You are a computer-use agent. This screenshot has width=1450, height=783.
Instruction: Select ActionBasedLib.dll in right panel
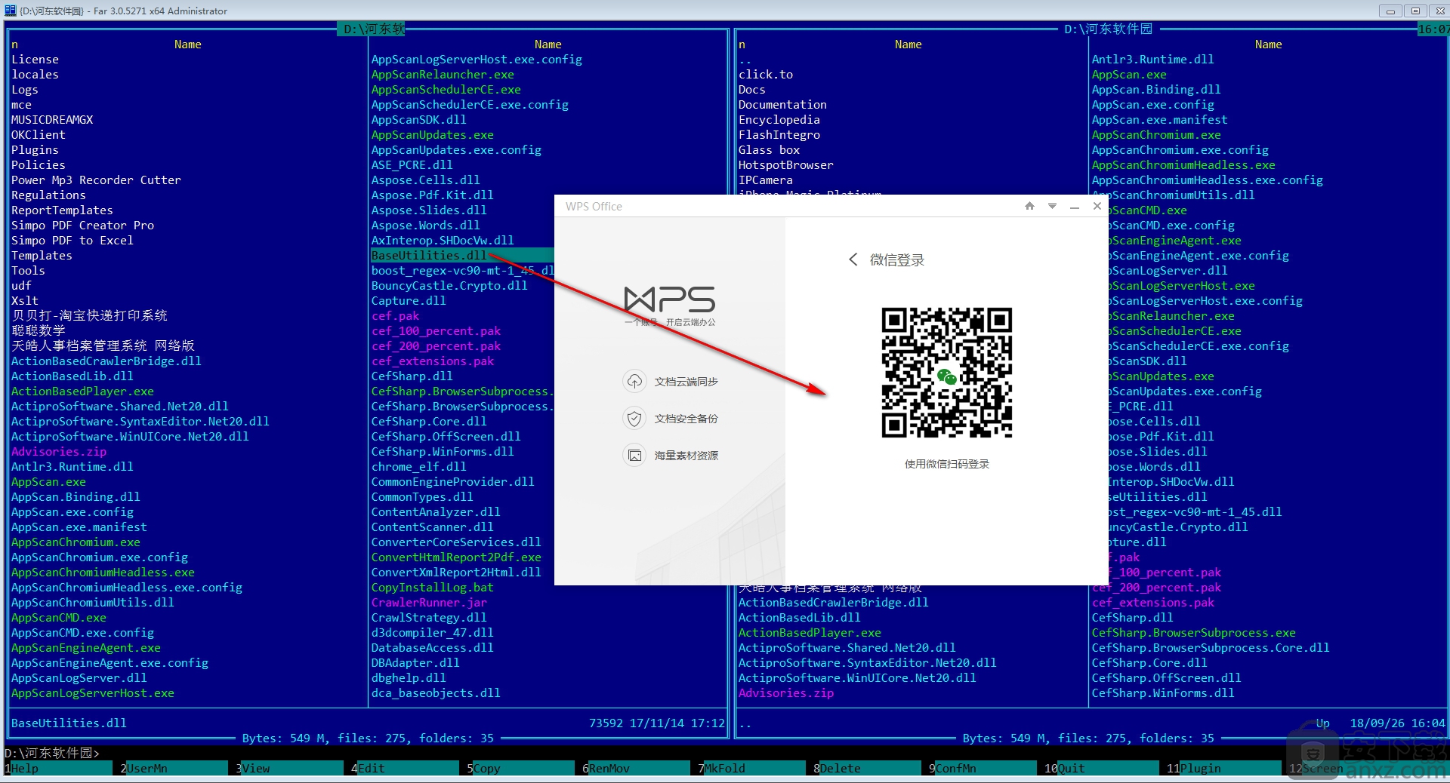799,617
